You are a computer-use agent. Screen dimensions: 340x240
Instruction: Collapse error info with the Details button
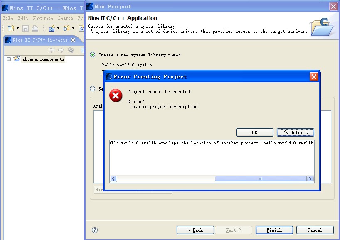(x=296, y=132)
